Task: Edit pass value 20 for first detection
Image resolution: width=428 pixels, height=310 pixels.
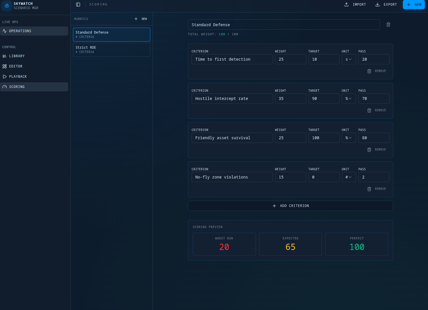Action: tap(374, 59)
